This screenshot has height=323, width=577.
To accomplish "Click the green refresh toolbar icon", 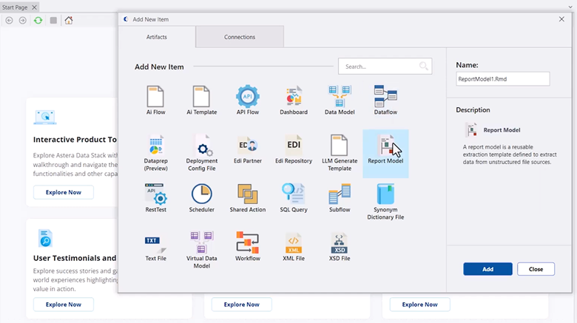I will (38, 20).
